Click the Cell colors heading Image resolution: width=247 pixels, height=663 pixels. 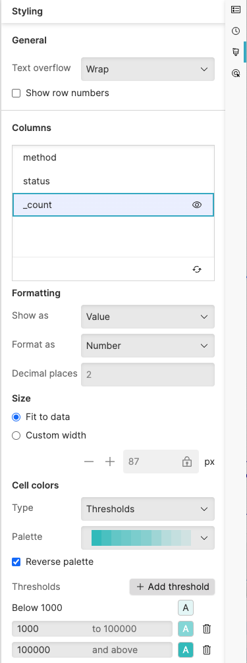(x=36, y=485)
